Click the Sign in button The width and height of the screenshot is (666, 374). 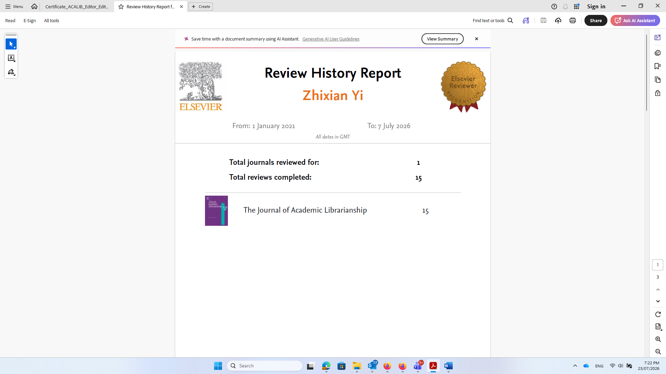coord(596,6)
